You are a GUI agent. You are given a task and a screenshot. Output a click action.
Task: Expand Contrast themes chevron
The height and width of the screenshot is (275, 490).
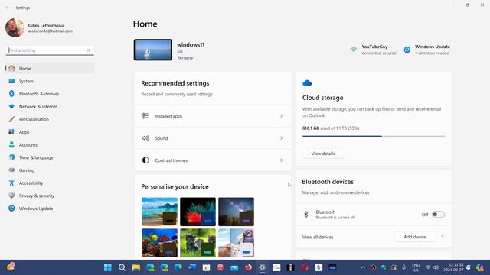tap(281, 160)
